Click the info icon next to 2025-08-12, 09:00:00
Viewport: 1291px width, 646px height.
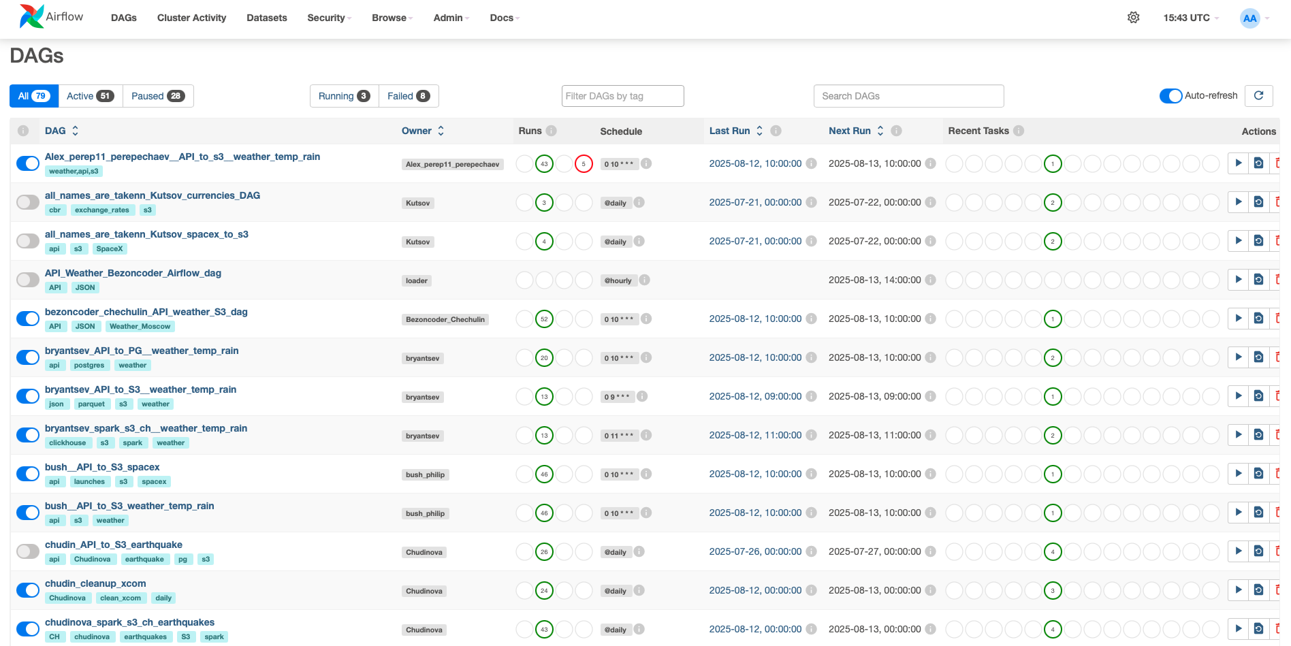812,396
